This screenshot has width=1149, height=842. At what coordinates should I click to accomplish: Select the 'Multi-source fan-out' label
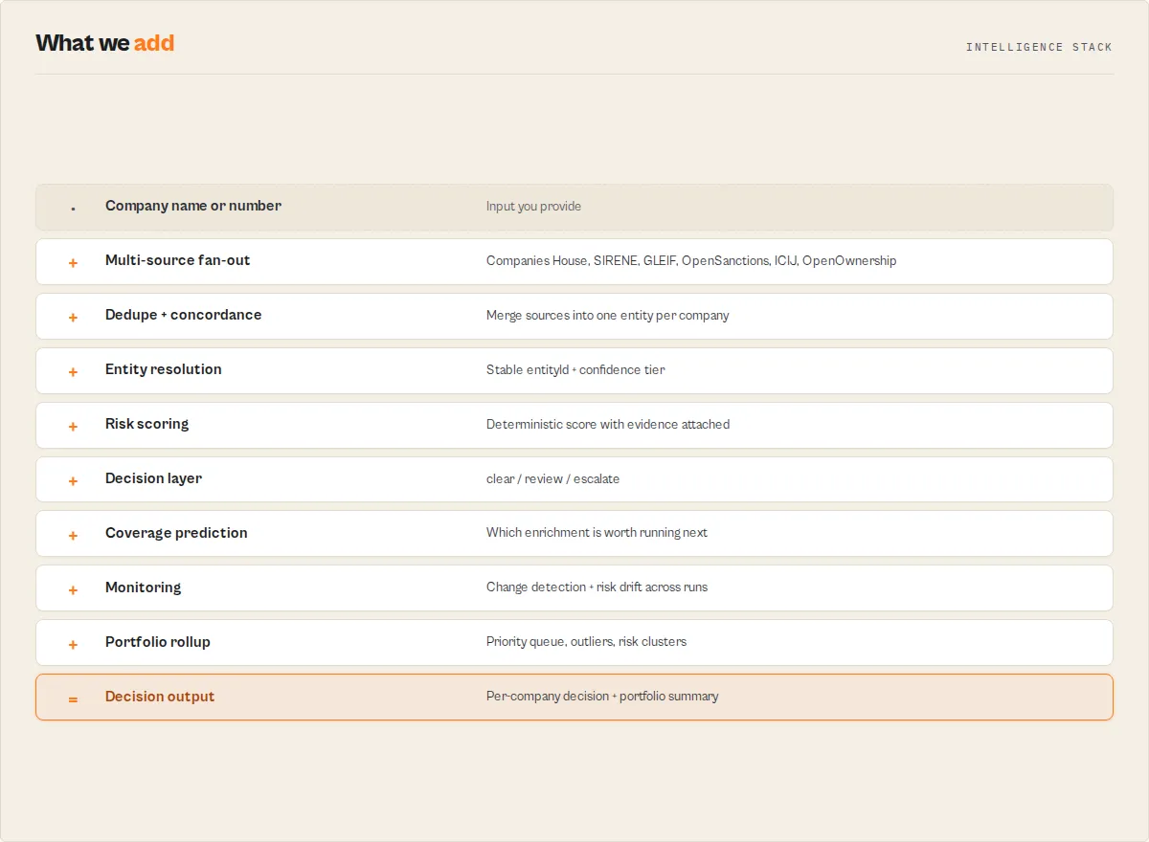(178, 260)
